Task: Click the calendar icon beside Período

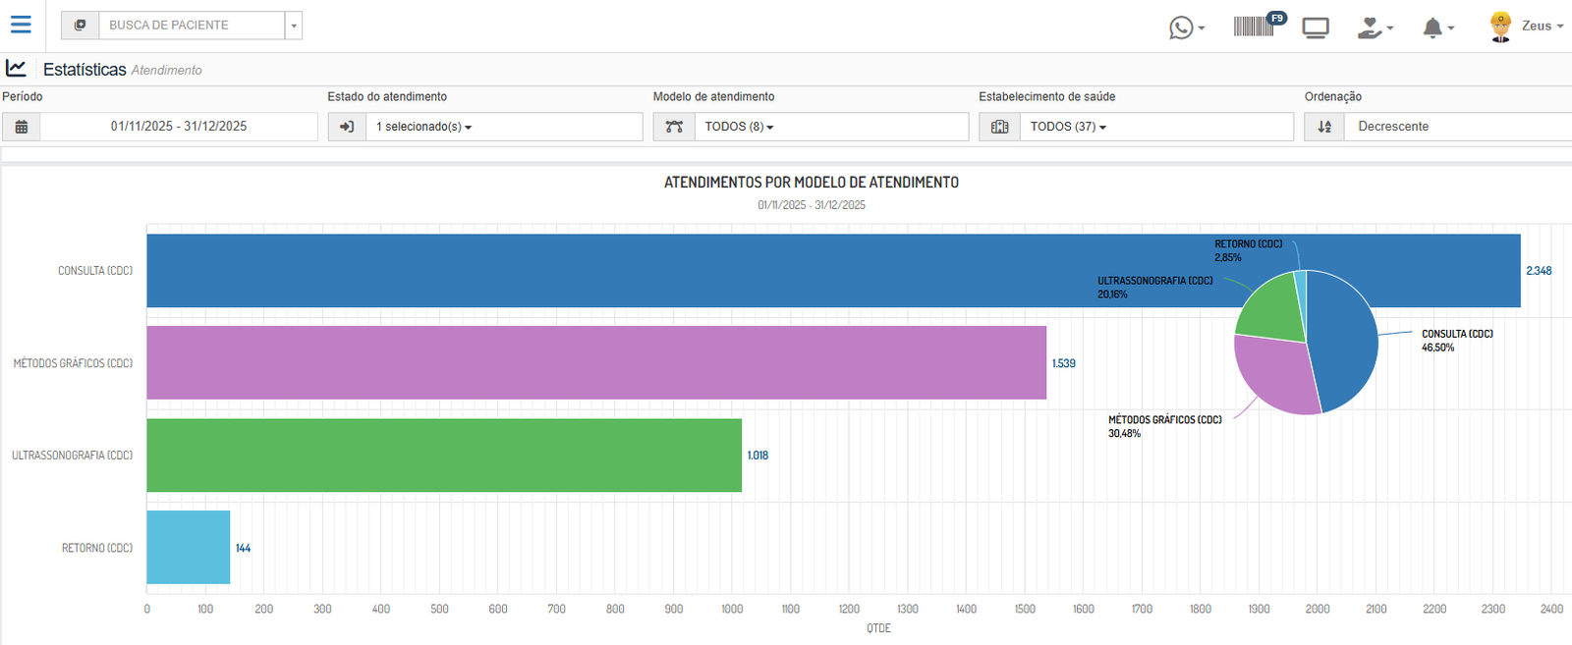Action: click(x=22, y=127)
